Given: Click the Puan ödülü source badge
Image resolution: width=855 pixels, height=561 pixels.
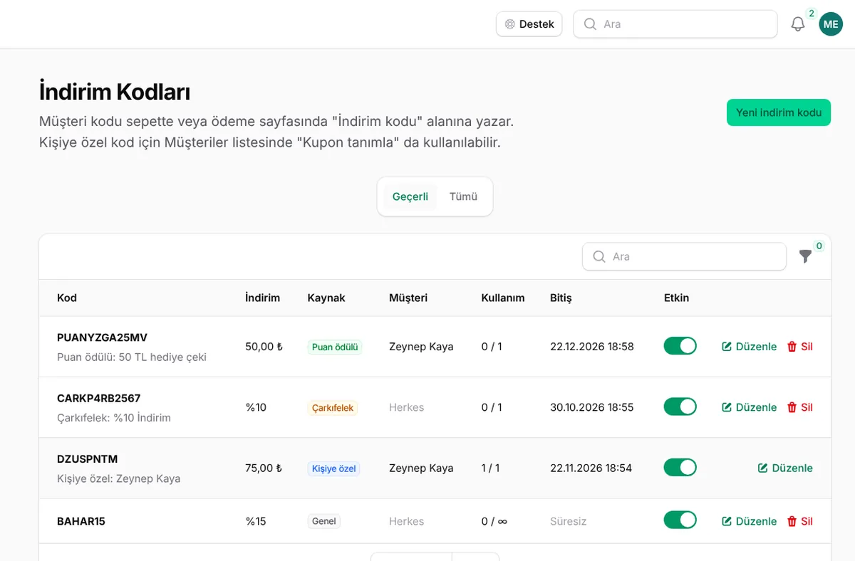Looking at the screenshot, I should 335,347.
